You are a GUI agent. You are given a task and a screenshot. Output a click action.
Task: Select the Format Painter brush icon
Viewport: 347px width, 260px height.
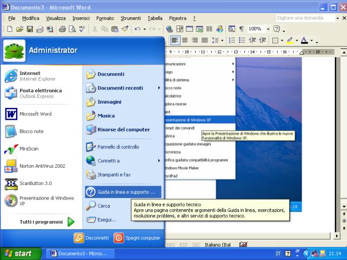pos(125,29)
